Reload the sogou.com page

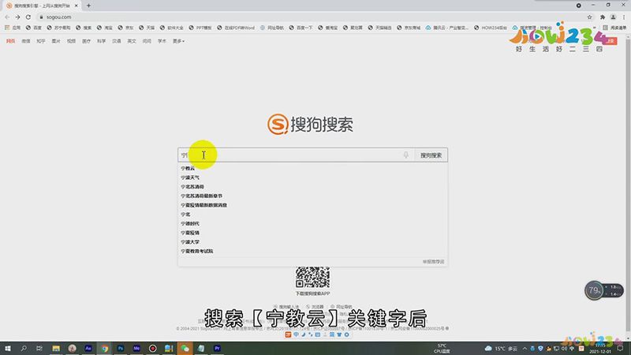tap(28, 17)
